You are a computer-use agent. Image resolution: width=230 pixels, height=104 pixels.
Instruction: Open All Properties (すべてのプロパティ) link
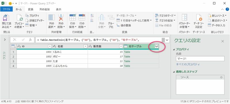(x=188, y=64)
